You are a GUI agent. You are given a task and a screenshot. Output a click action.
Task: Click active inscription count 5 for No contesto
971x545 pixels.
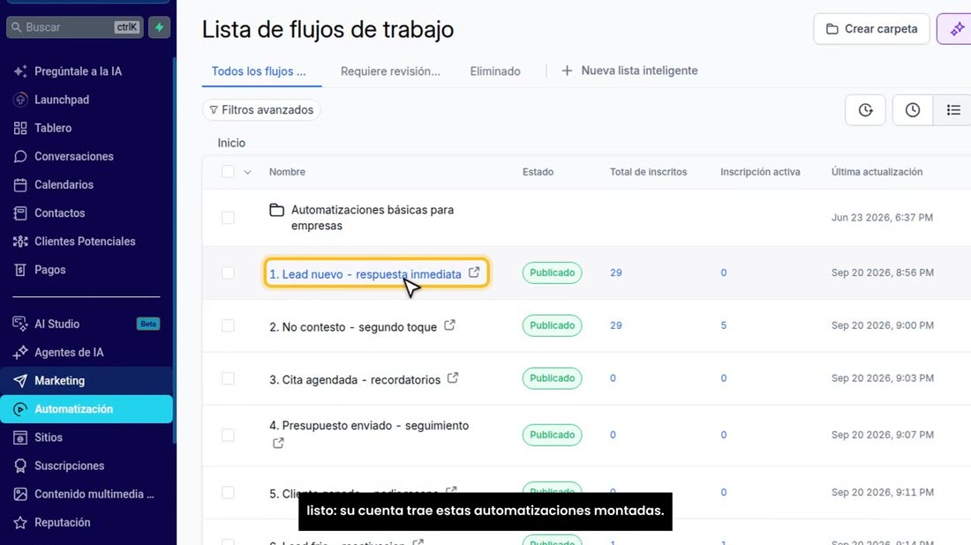723,325
